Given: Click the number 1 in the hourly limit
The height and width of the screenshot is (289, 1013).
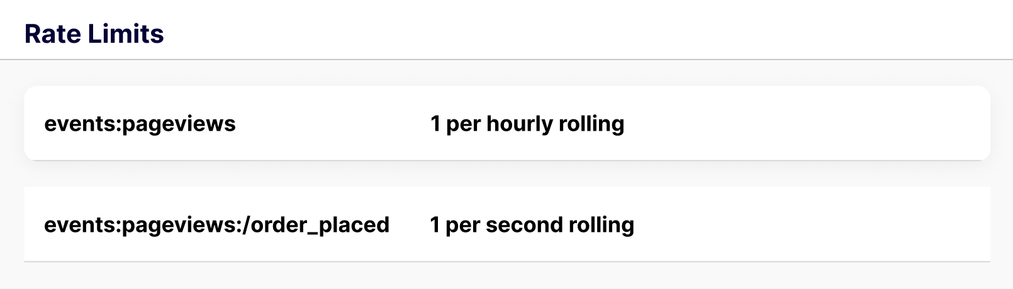Looking at the screenshot, I should coord(435,124).
